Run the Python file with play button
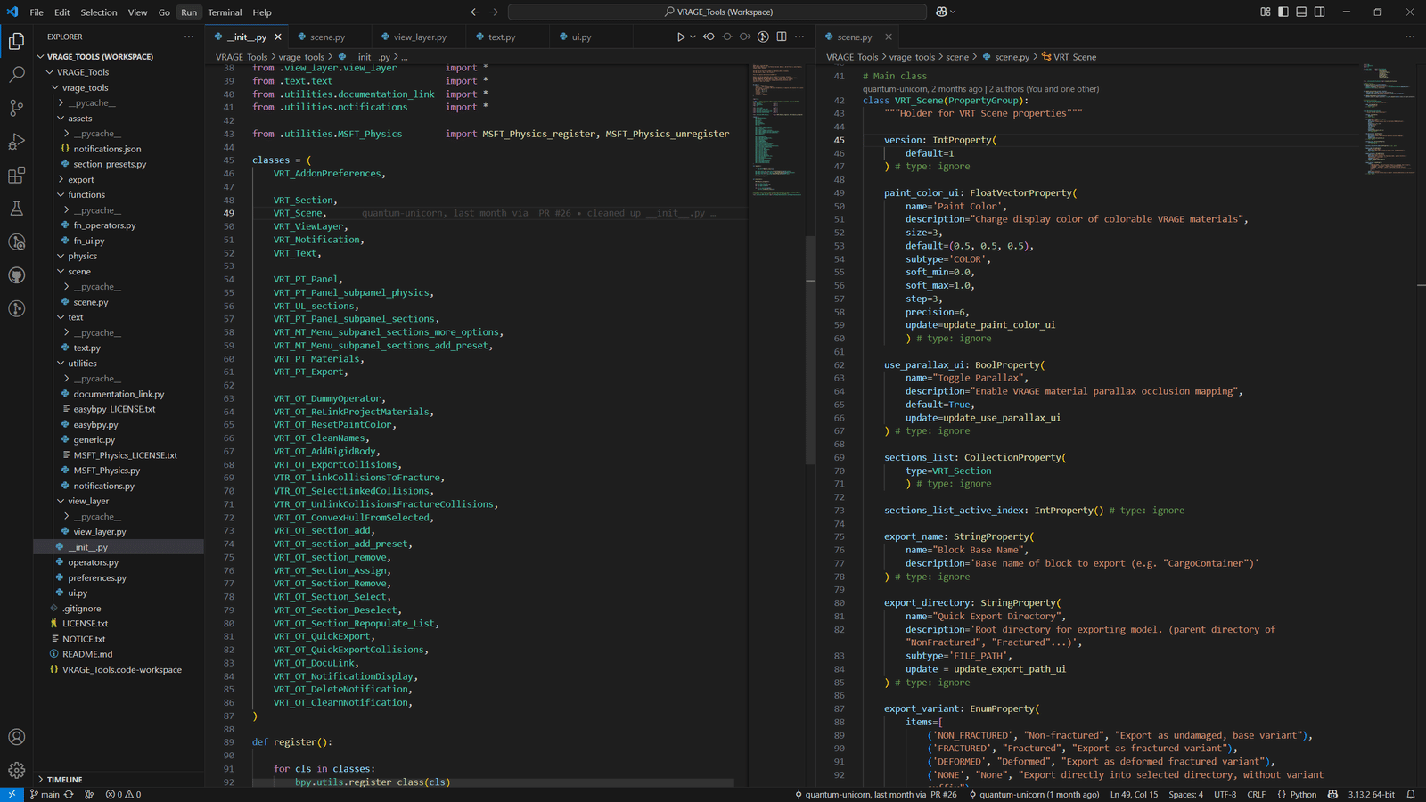1426x802 pixels. coord(681,37)
